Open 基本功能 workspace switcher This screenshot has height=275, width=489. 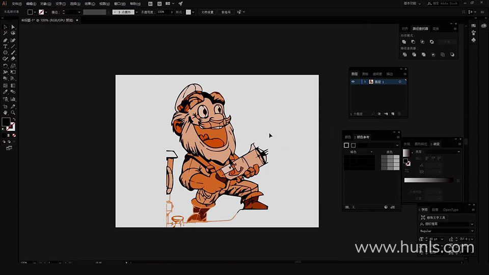pos(412,4)
